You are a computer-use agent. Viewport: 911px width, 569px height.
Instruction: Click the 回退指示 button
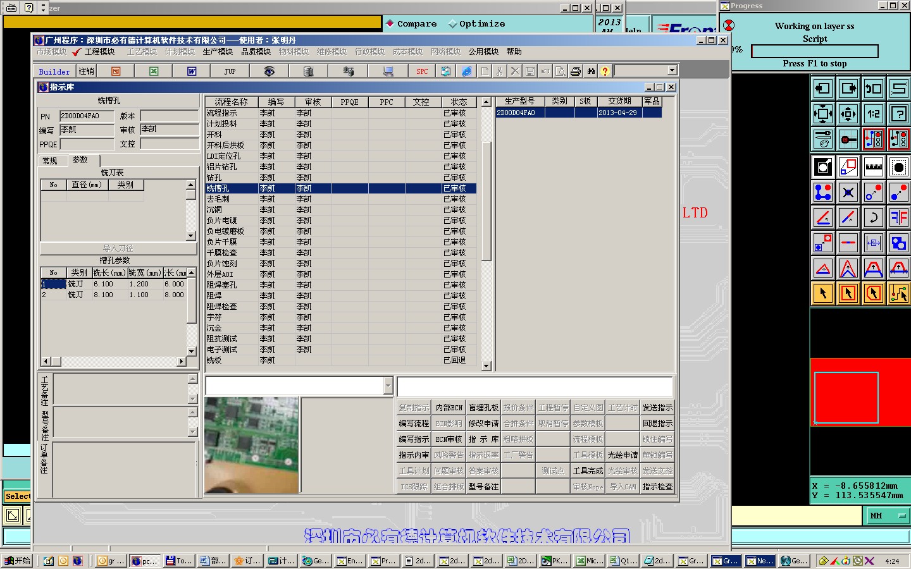(x=657, y=424)
